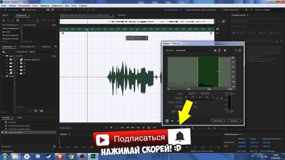The height and width of the screenshot is (160, 285).
Task: Show the spectral frequency display icon
Action: coord(48,10)
